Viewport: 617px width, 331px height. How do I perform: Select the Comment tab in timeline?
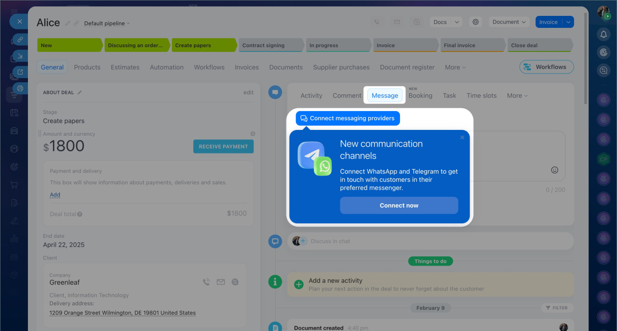347,96
